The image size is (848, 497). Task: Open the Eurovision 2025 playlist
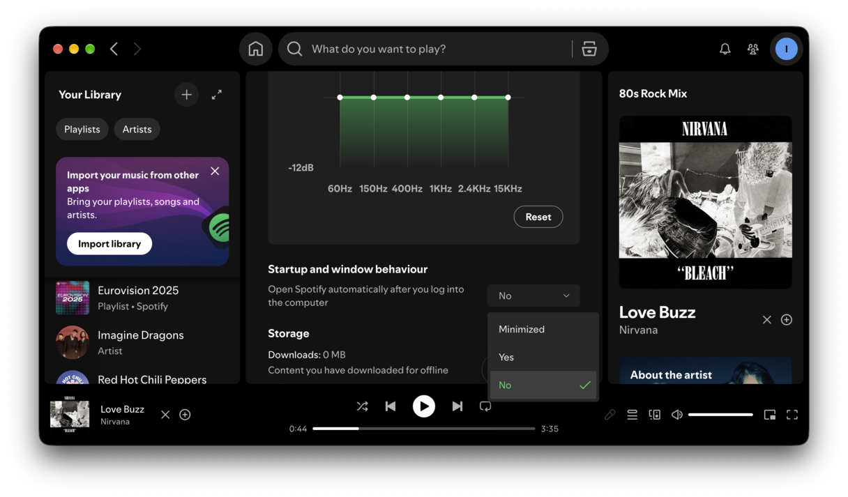click(x=142, y=298)
